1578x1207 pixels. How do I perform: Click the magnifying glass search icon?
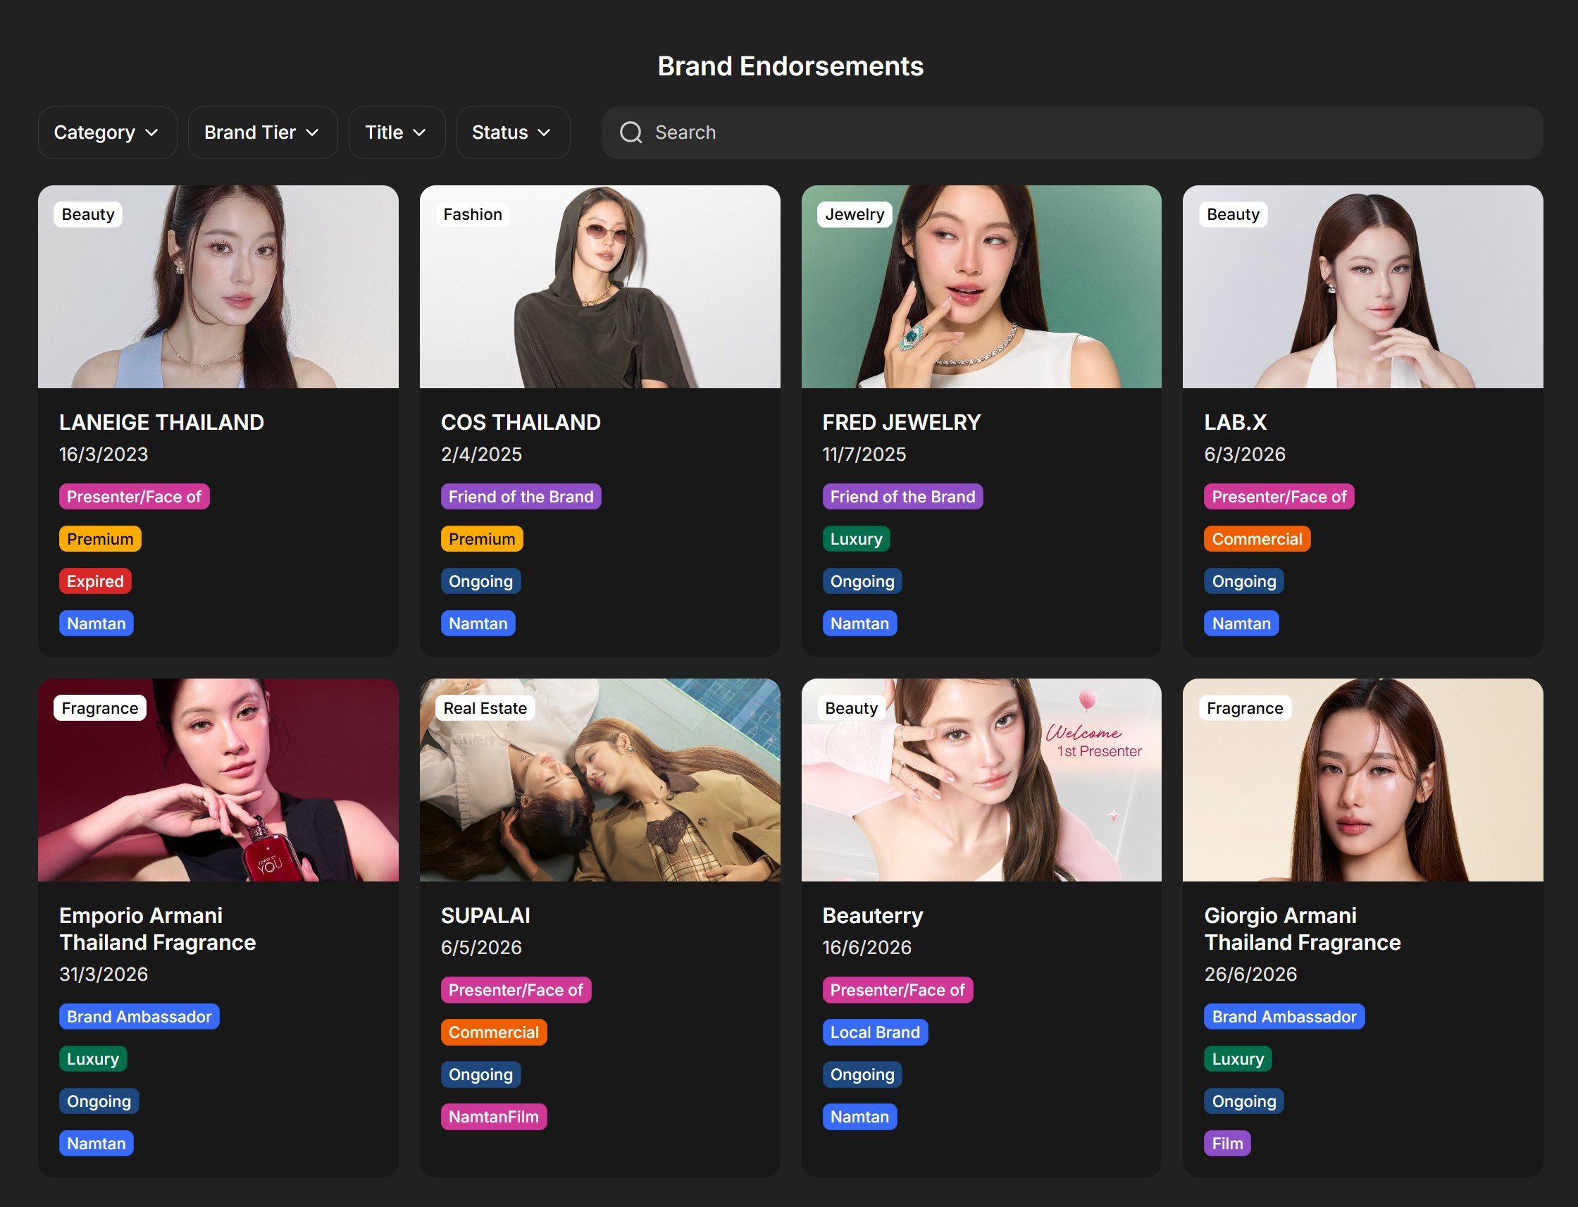[x=630, y=132]
